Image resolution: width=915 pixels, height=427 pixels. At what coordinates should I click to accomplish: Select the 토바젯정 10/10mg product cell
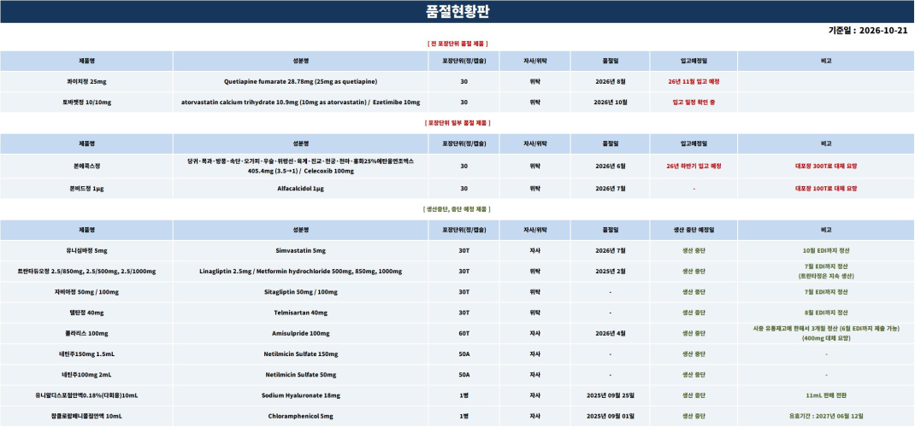pyautogui.click(x=86, y=102)
